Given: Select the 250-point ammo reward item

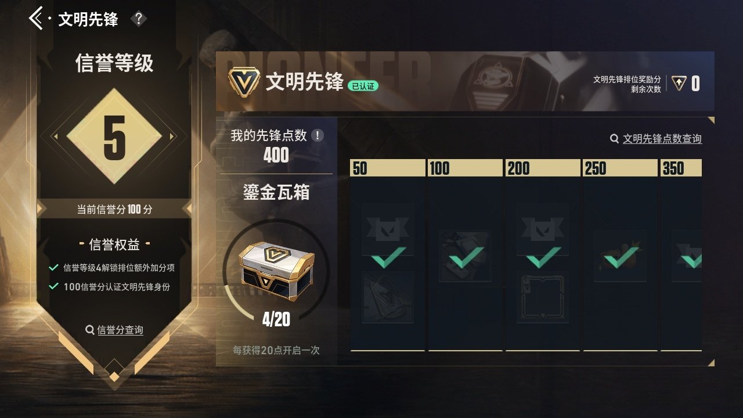Looking at the screenshot, I should [x=621, y=256].
